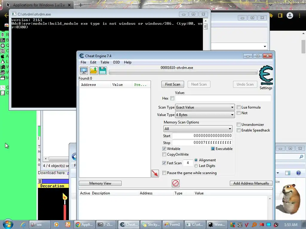Click the Apple logo icon in sidebar
The height and width of the screenshot is (229, 306).
click(2, 56)
